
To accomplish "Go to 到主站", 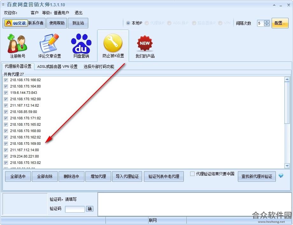I will pyautogui.click(x=78, y=23).
